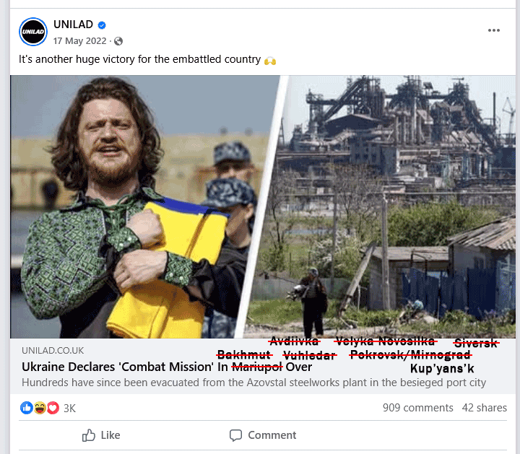Like the UNILAD post
This screenshot has width=520, height=454.
pyautogui.click(x=101, y=435)
